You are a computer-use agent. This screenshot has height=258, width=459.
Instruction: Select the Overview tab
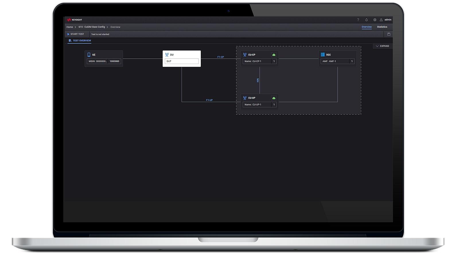pos(367,27)
